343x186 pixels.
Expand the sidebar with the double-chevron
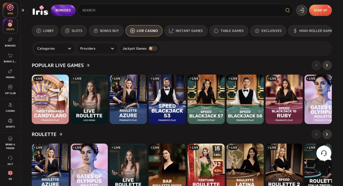tap(23, 10)
